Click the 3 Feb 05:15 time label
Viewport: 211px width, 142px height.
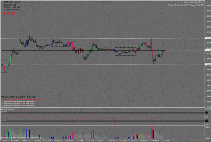click(x=133, y=141)
